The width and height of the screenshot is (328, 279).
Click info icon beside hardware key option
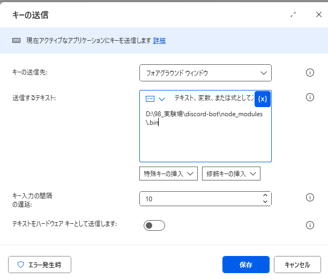point(310,225)
